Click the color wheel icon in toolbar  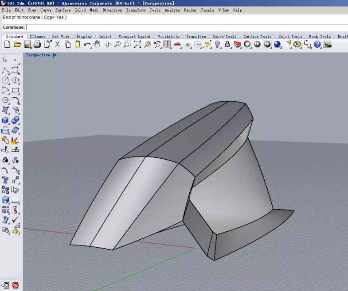click(247, 44)
